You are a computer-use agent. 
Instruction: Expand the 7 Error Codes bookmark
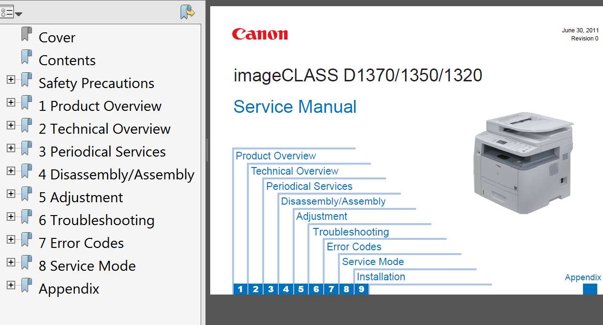point(11,239)
